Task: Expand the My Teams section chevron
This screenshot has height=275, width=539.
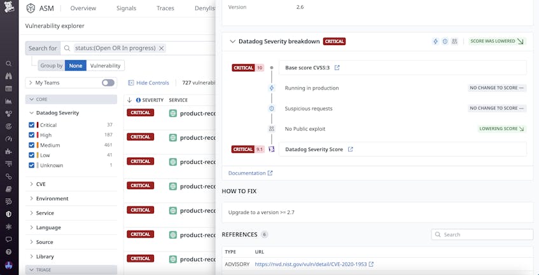Action: (x=31, y=83)
